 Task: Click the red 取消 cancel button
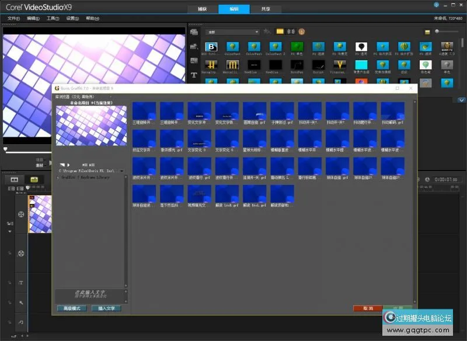click(x=368, y=308)
